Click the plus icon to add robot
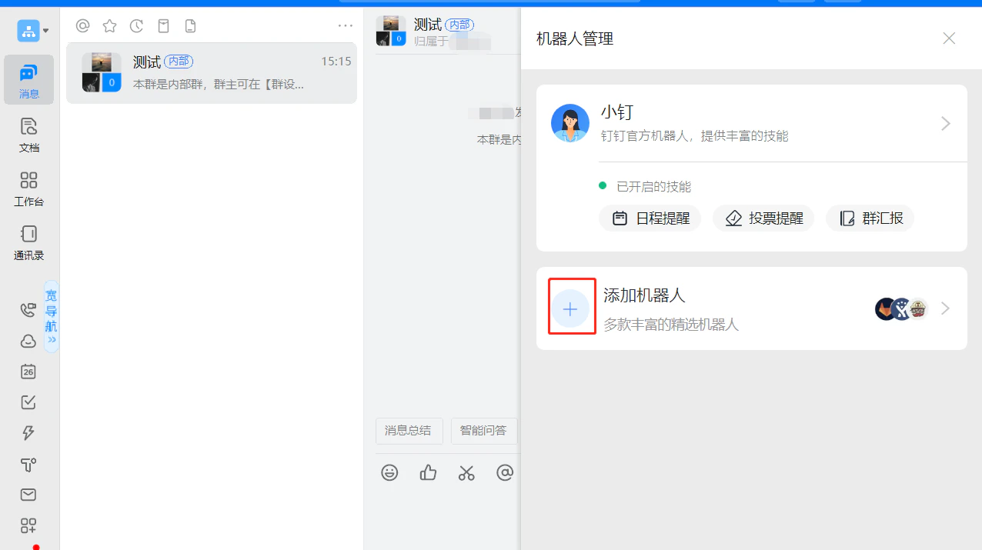This screenshot has height=550, width=982. coord(570,309)
